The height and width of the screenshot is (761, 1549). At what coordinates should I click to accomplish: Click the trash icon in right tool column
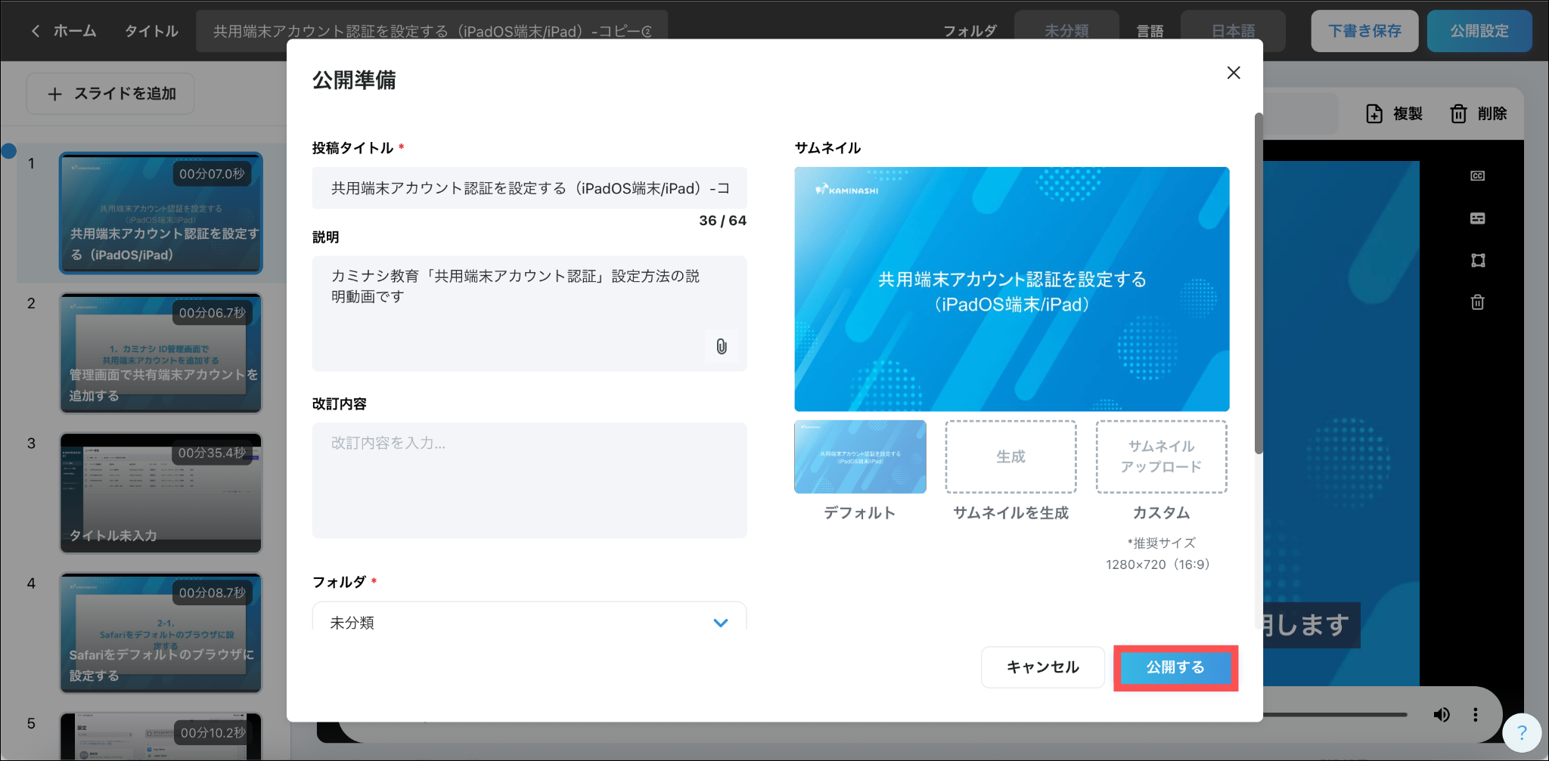click(x=1477, y=302)
